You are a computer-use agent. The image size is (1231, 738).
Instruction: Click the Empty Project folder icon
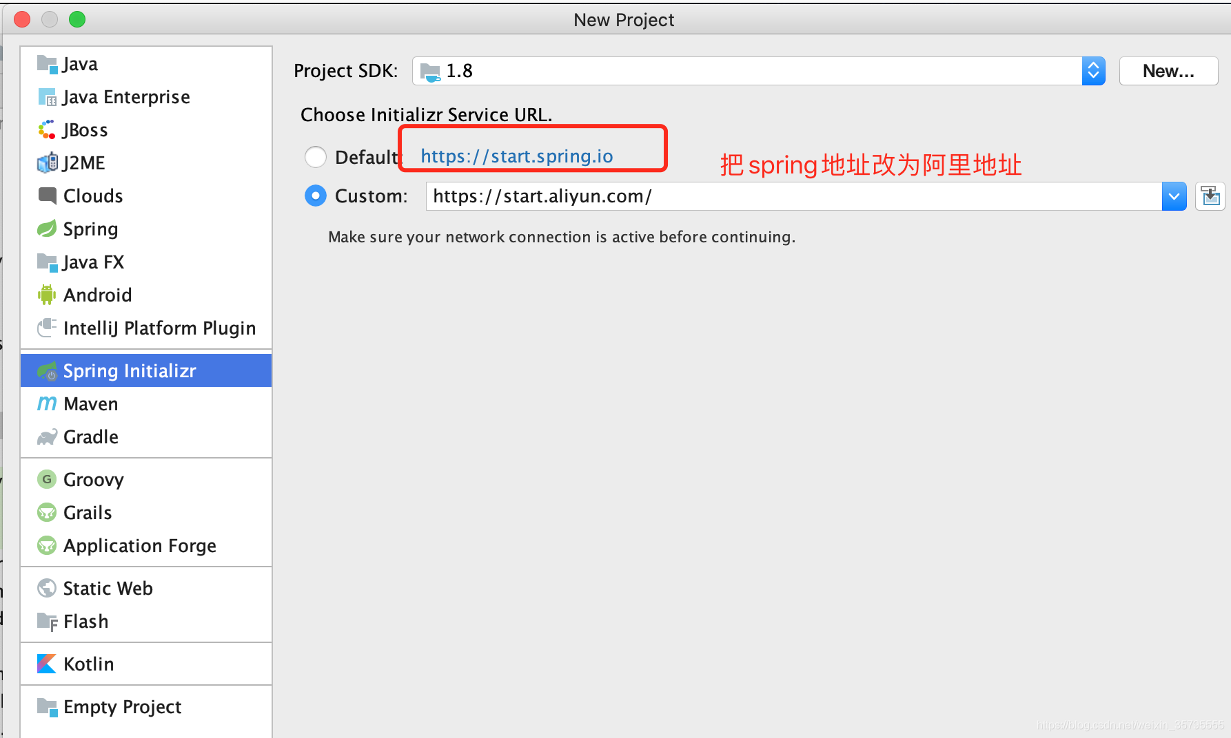47,707
